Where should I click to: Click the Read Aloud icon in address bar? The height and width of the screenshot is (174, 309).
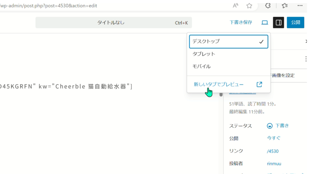235,6
